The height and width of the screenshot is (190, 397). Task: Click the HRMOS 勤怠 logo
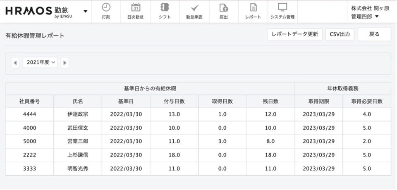point(41,11)
